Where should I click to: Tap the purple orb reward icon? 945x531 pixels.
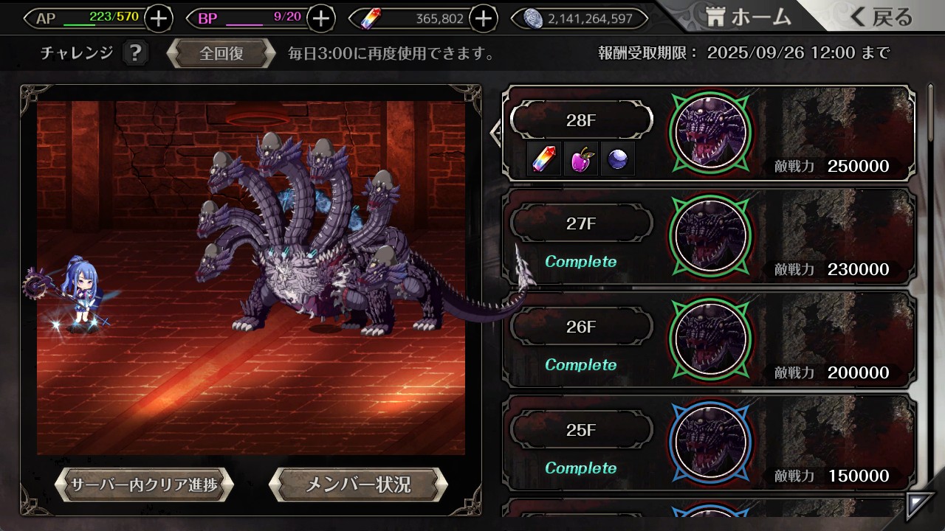(617, 159)
